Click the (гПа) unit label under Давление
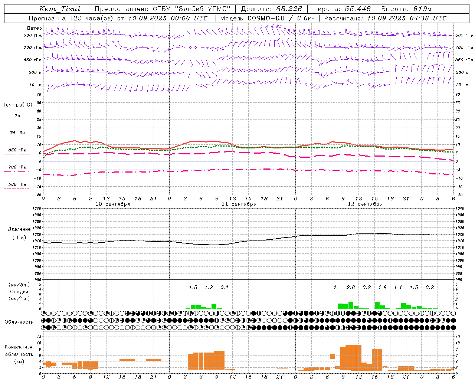Image resolution: width=475 pixels, height=380 pixels. click(19, 237)
